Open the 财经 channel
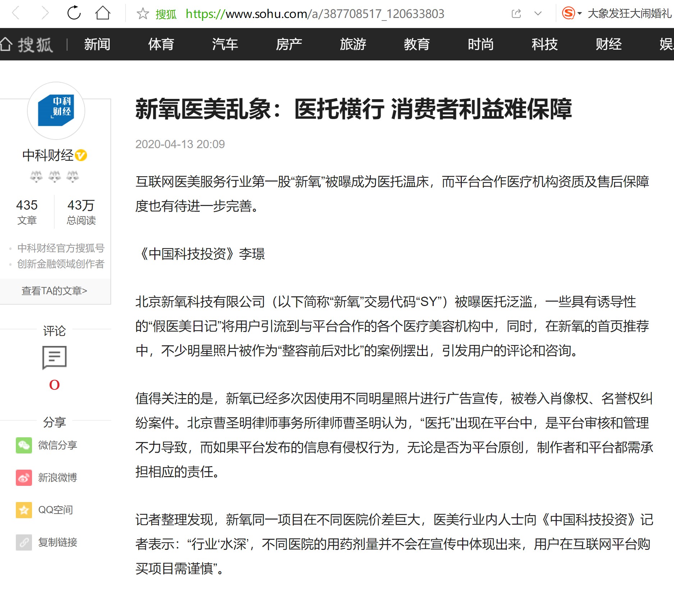Screen dimensions: 674x593 click(609, 44)
